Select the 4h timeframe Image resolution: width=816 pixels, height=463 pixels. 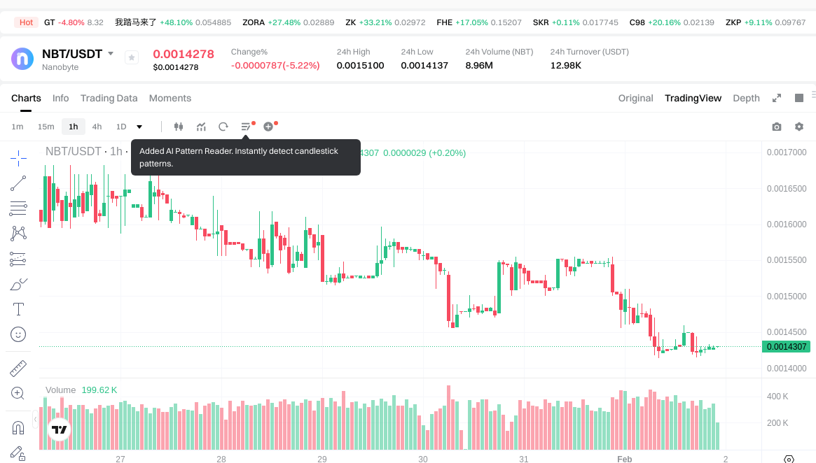coord(97,127)
